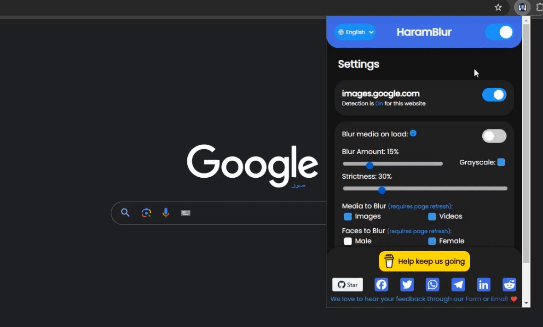Open the feedback Form link
This screenshot has height=327, width=543.
pos(473,299)
